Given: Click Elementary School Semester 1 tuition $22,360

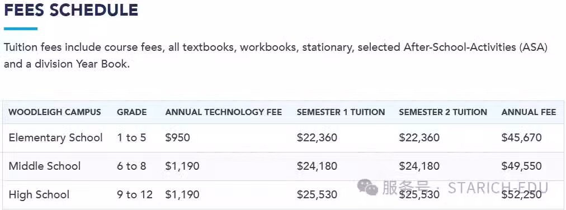Looking at the screenshot, I should (x=317, y=137).
